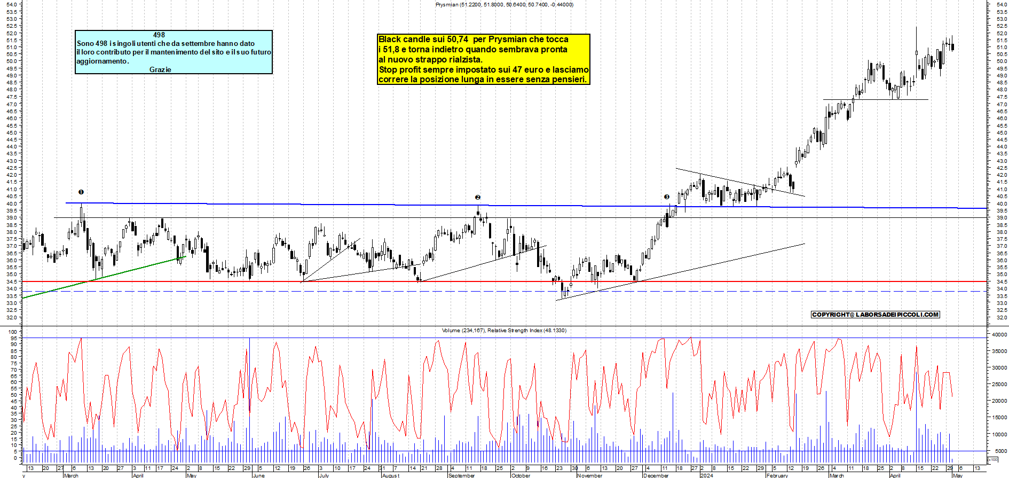This screenshot has height=478, width=1009.
Task: Click the 'August' label on the time axis
Action: [391, 475]
